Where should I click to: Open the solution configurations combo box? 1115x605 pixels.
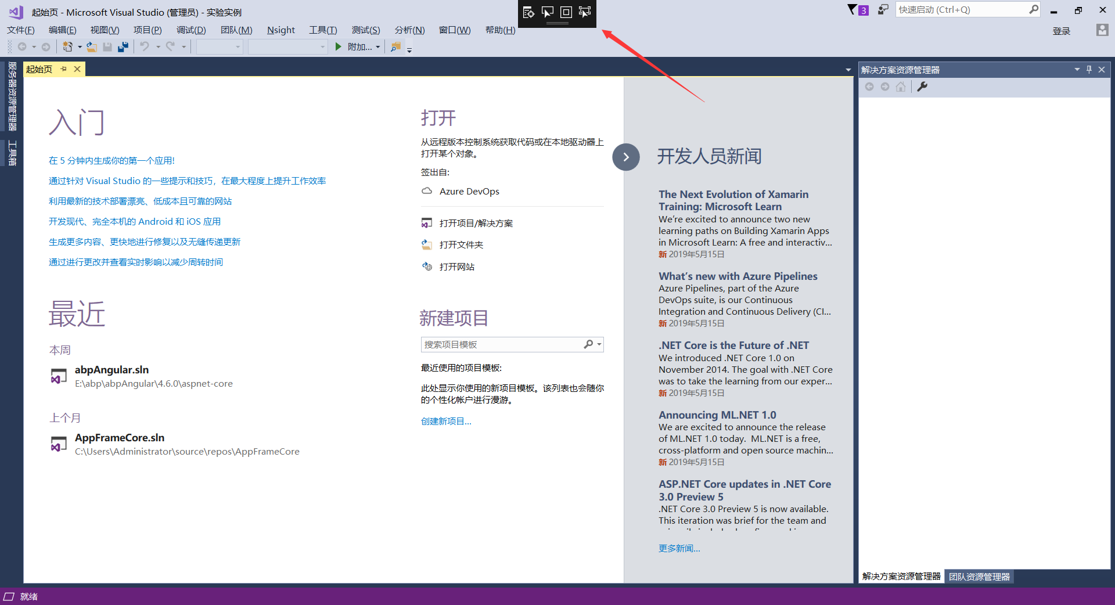[x=220, y=47]
